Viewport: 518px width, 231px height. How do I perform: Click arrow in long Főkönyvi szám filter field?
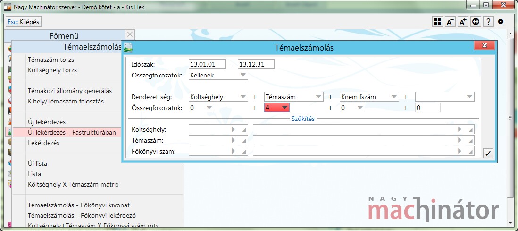460,151
